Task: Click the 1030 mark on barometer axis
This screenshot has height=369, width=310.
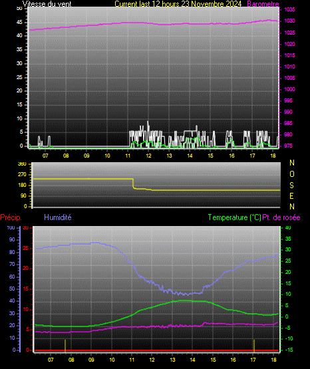Action: (289, 21)
